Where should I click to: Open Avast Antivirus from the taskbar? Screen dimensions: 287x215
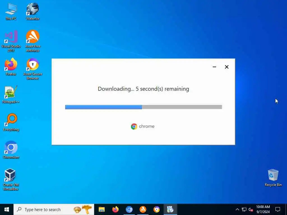pyautogui.click(x=143, y=209)
